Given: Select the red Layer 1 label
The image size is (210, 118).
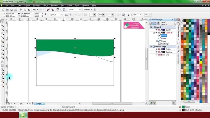Looking at the screenshot, I should tap(169, 33).
